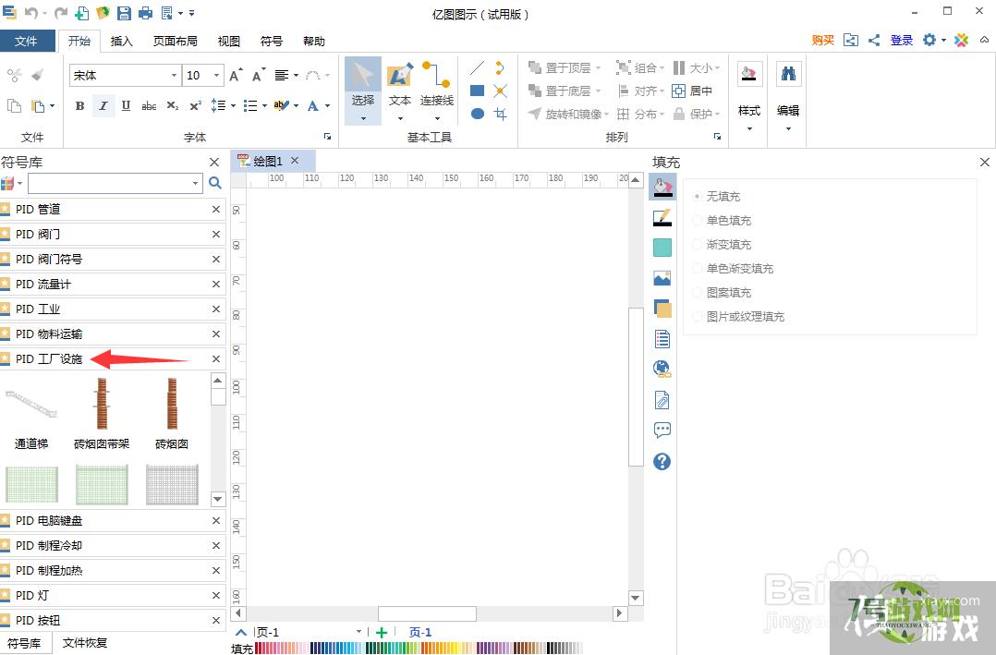The width and height of the screenshot is (996, 655).
Task: Select the 图片或纹理填充 radio option
Action: coord(698,316)
